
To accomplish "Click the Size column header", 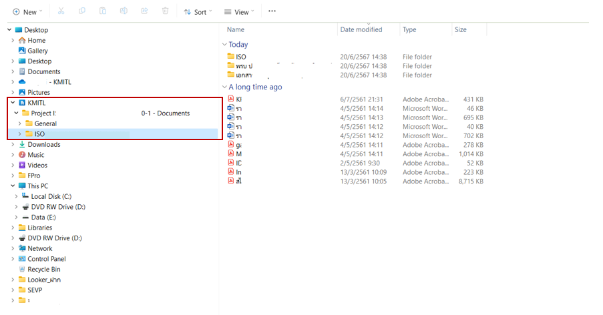I will coord(461,30).
